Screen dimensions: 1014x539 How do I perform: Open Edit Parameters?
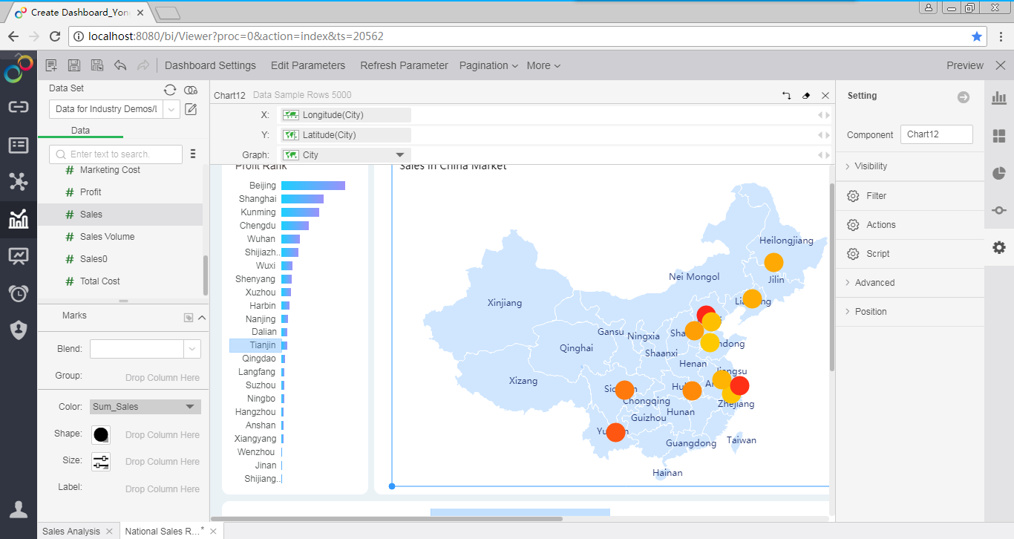point(308,65)
